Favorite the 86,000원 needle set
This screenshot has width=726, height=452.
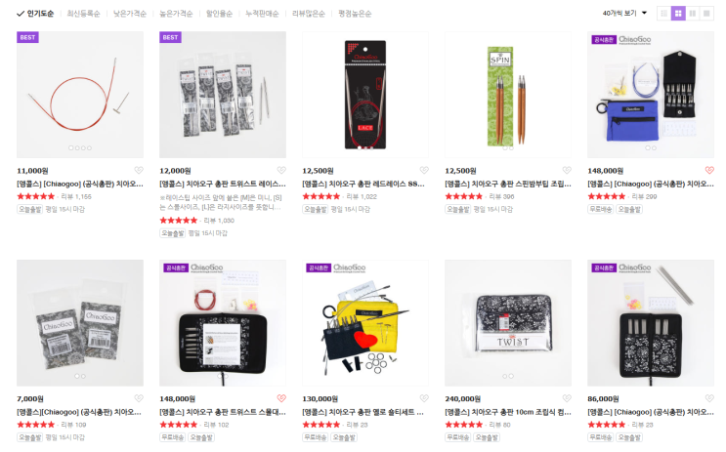click(709, 398)
